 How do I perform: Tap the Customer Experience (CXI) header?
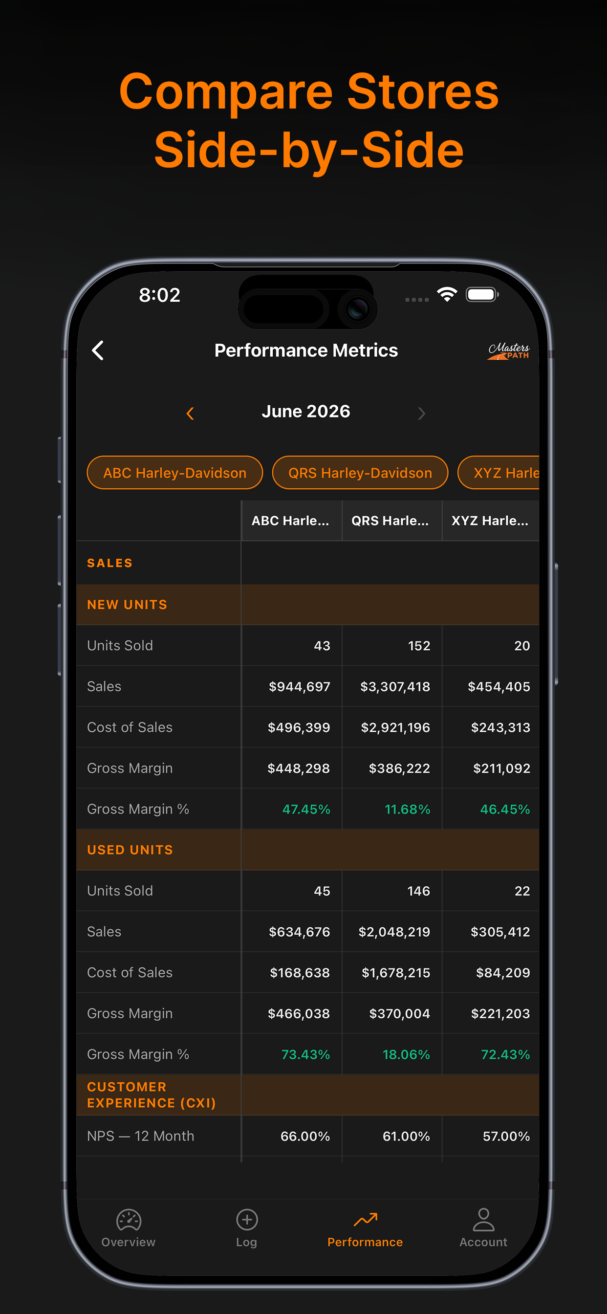tap(307, 1095)
